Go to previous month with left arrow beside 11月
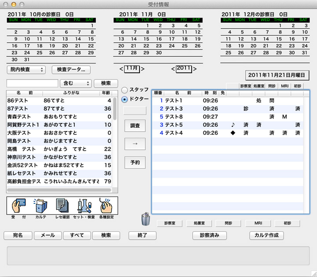The height and width of the screenshot is (277, 317). [x=121, y=69]
